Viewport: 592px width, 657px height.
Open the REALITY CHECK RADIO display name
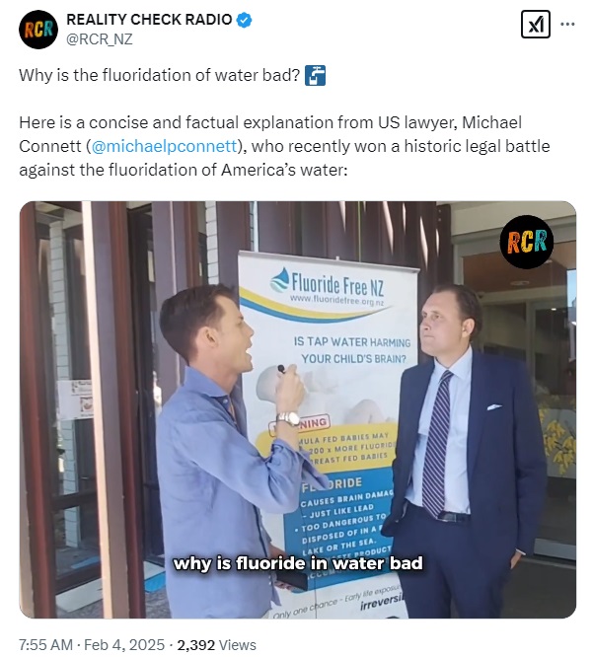click(149, 20)
